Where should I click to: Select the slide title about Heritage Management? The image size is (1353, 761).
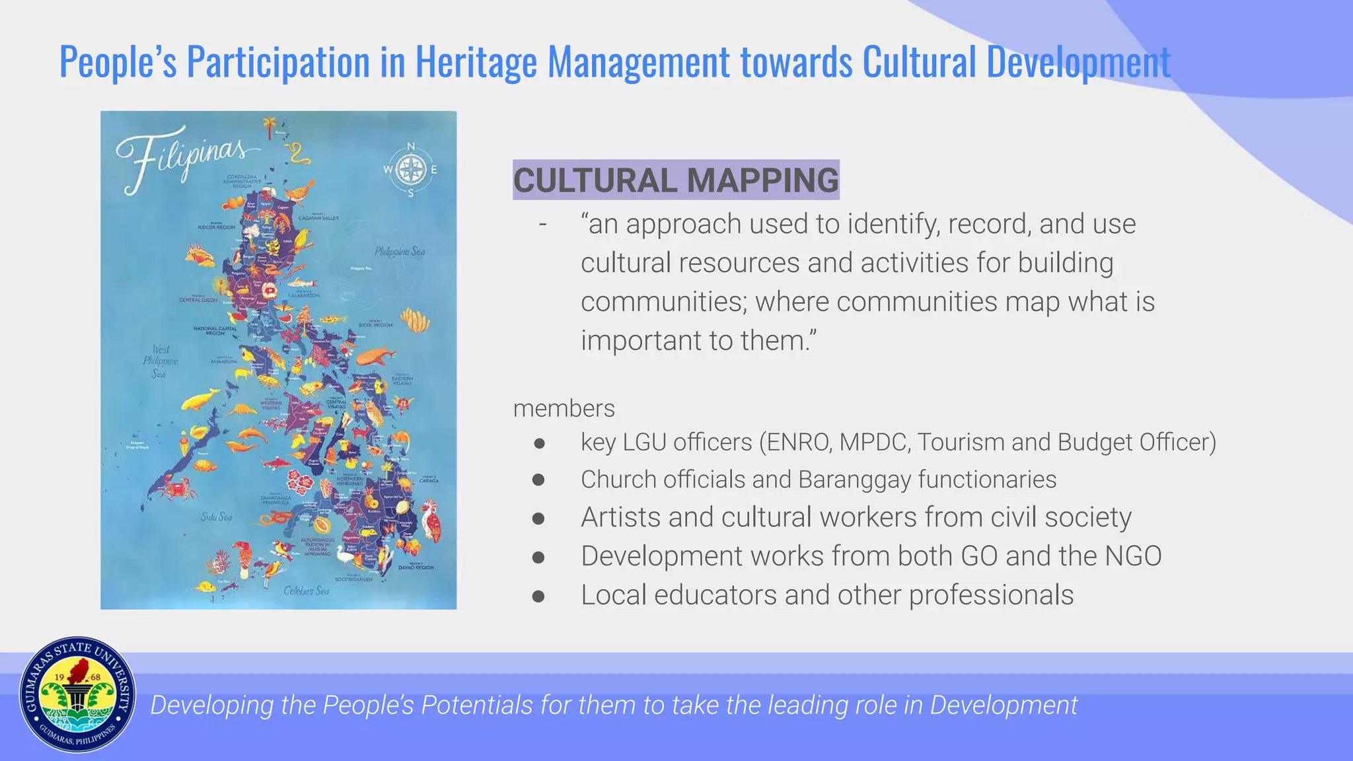pos(614,62)
